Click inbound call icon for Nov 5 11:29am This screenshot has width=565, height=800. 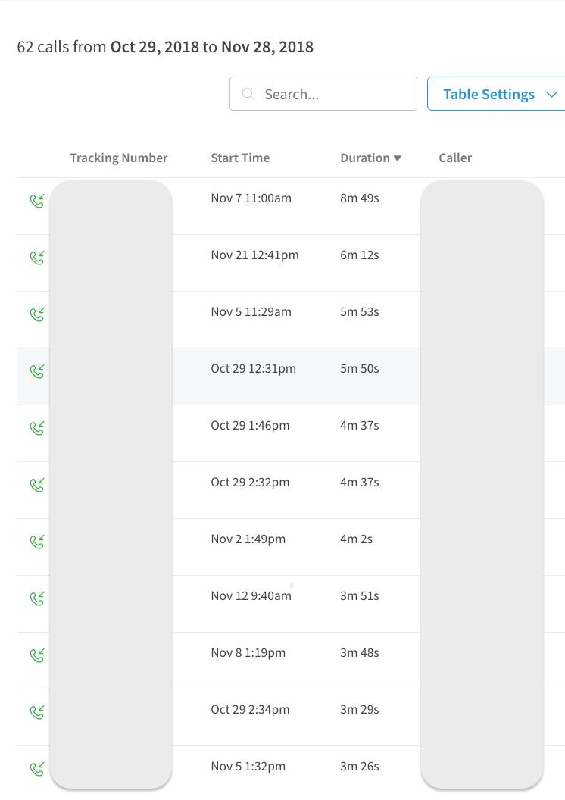pos(37,314)
